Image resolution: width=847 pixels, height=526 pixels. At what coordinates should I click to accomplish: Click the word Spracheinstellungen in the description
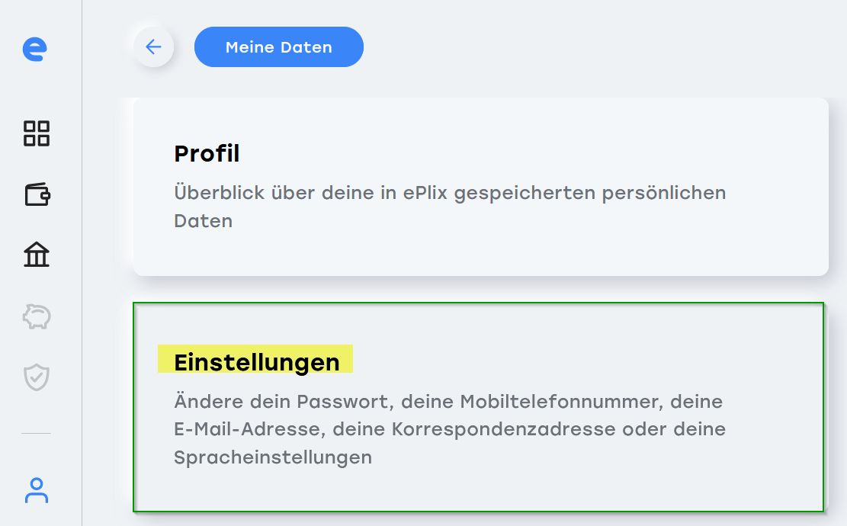273,457
